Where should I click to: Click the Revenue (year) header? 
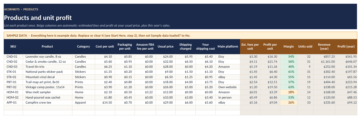pos(324,46)
